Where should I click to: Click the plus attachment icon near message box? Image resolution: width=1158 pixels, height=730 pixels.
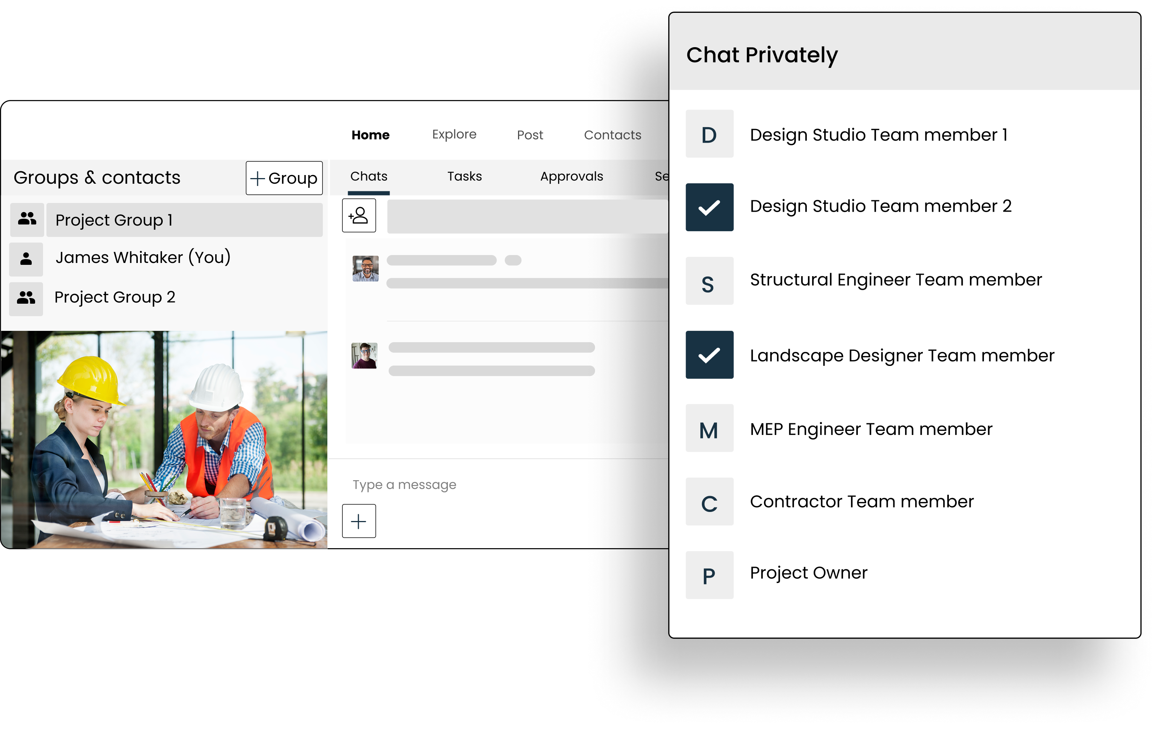[x=359, y=521]
